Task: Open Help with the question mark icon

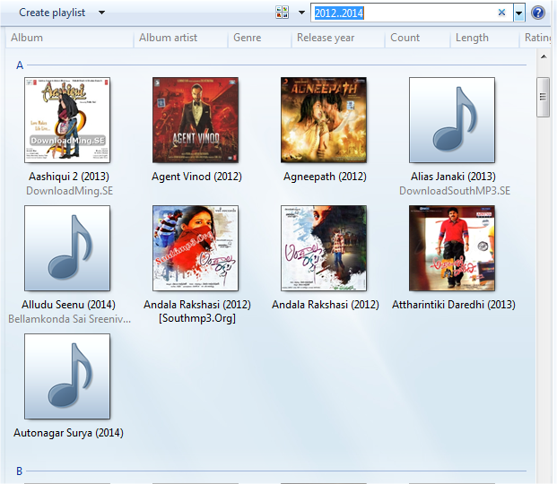Action: coord(538,13)
